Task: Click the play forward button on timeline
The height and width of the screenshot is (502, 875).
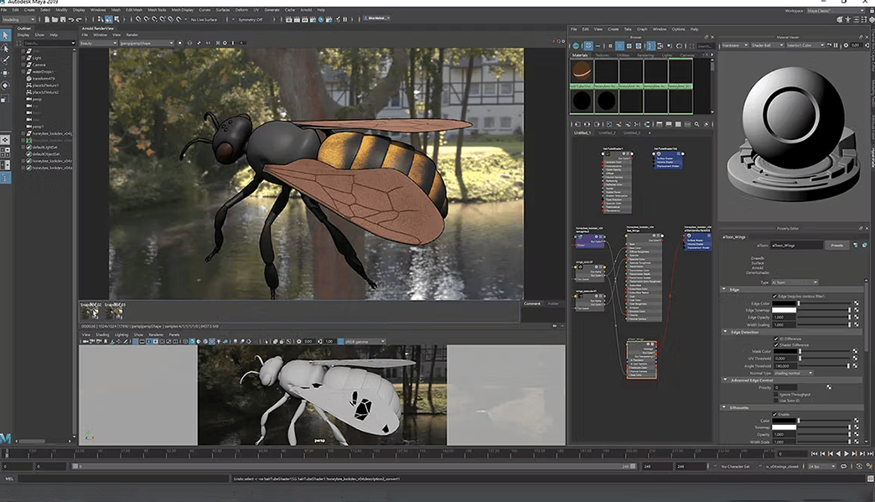Action: click(847, 454)
